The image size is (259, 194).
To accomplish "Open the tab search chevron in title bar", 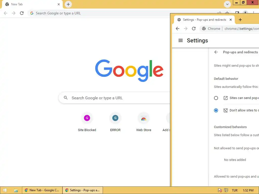I will (227, 4).
